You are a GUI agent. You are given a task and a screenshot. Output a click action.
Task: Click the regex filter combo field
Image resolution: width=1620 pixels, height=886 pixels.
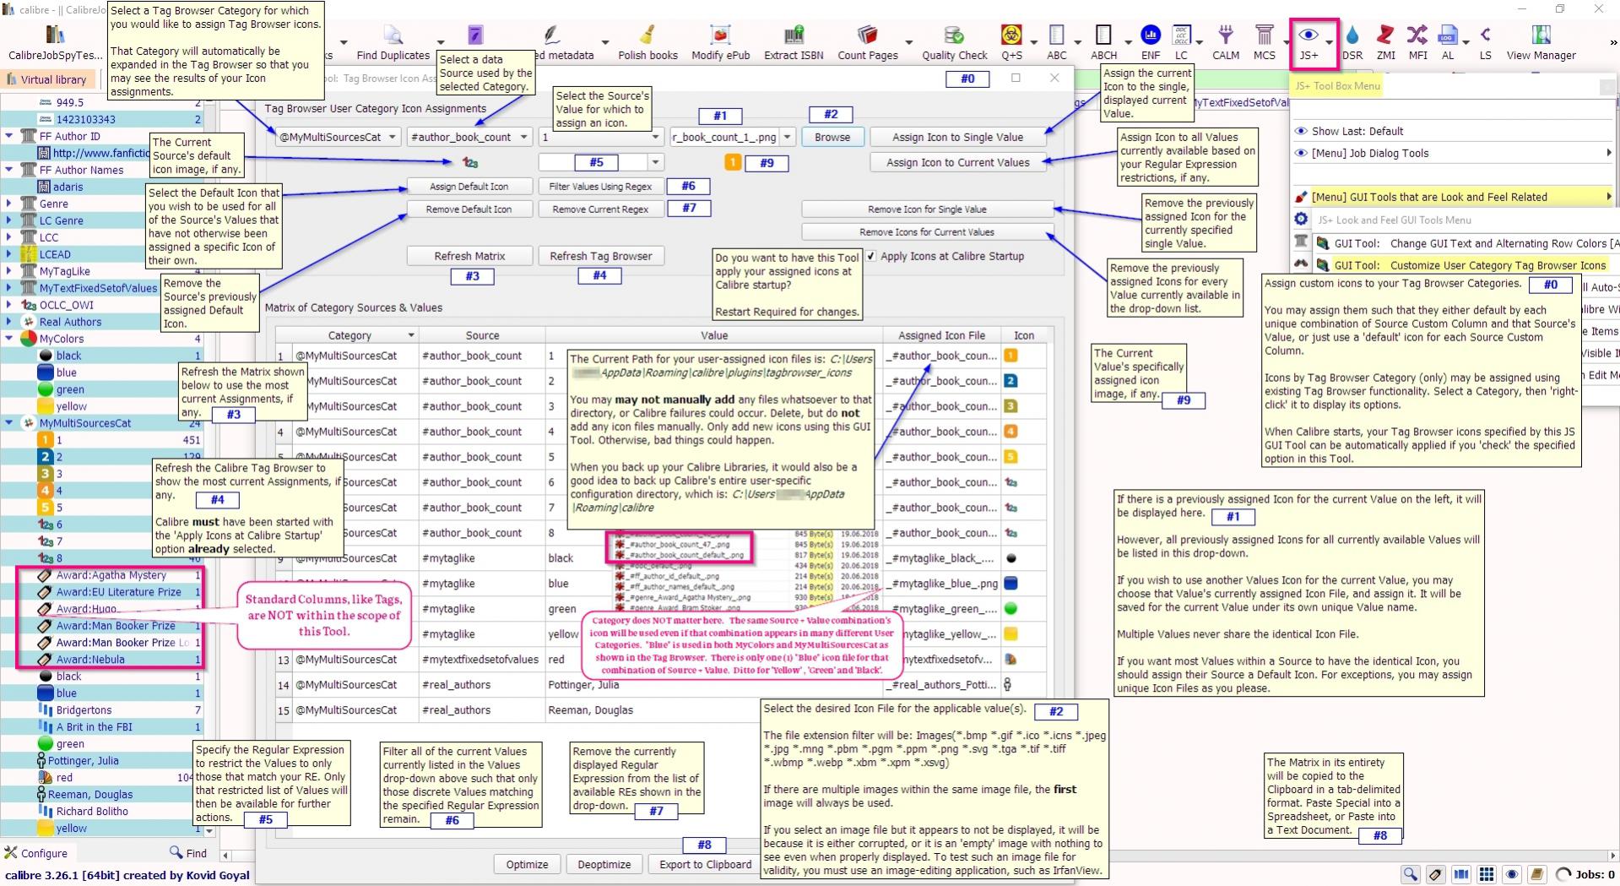[x=600, y=162]
